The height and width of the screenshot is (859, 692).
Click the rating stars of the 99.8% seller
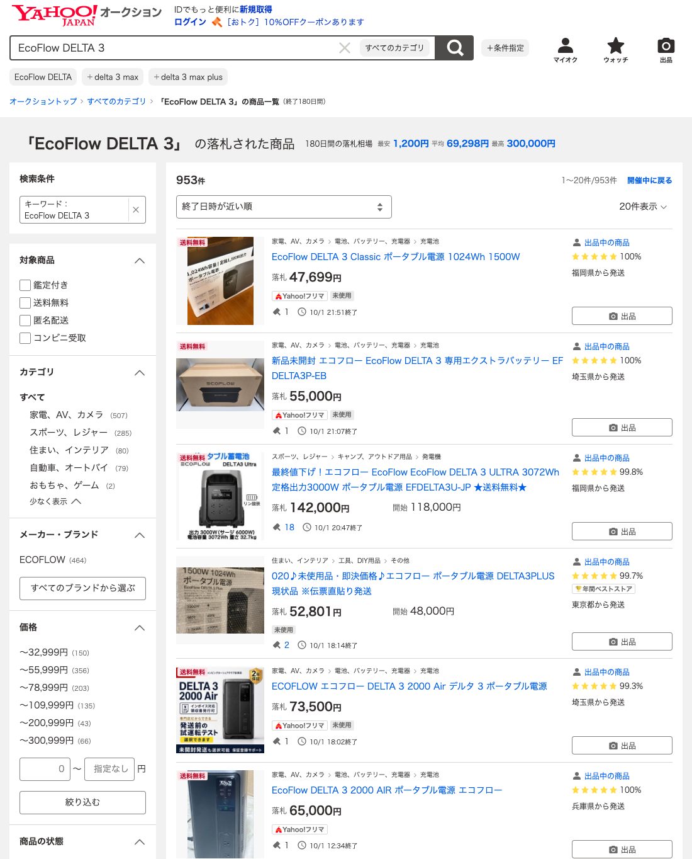(x=594, y=472)
